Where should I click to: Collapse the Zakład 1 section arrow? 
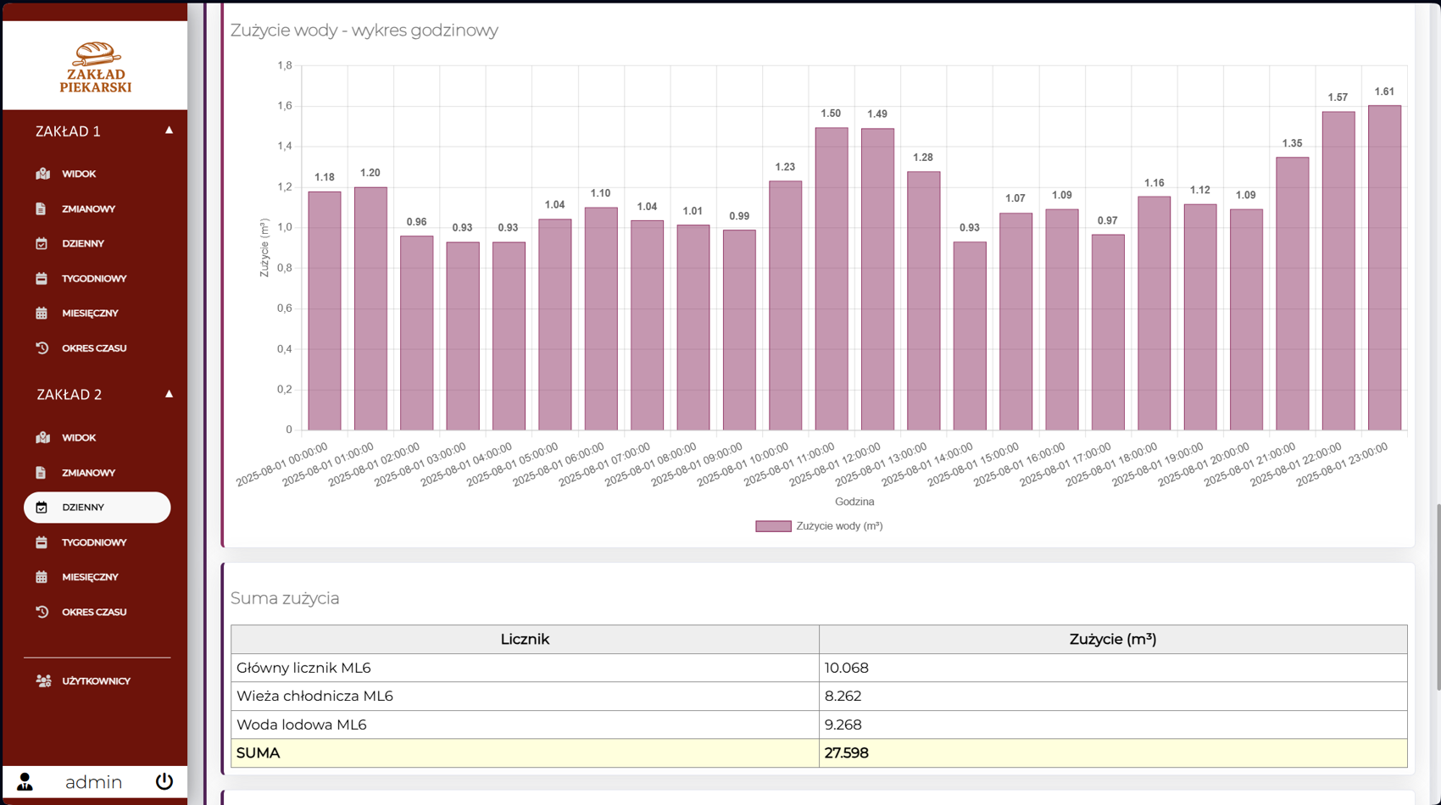[x=169, y=130]
